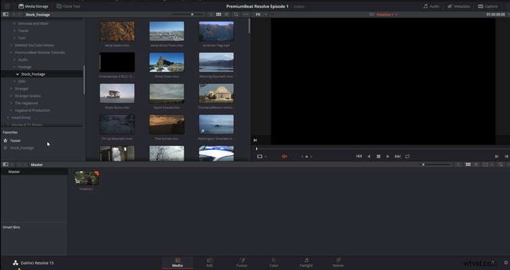Stop playback in the viewer
Screen dimensions: 510x270
pos(378,157)
